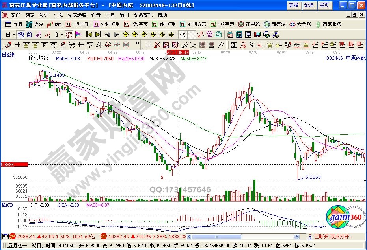Open the 公式选股 menu

point(77,15)
